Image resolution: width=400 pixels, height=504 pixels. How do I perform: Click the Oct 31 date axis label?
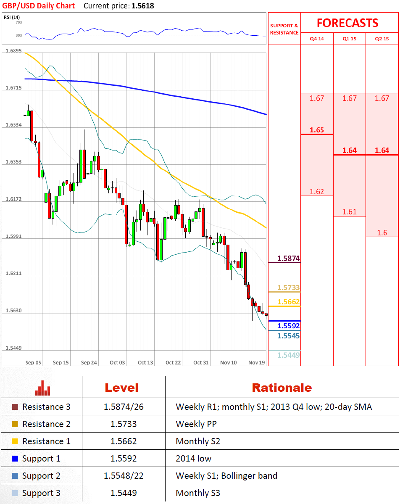(201, 363)
